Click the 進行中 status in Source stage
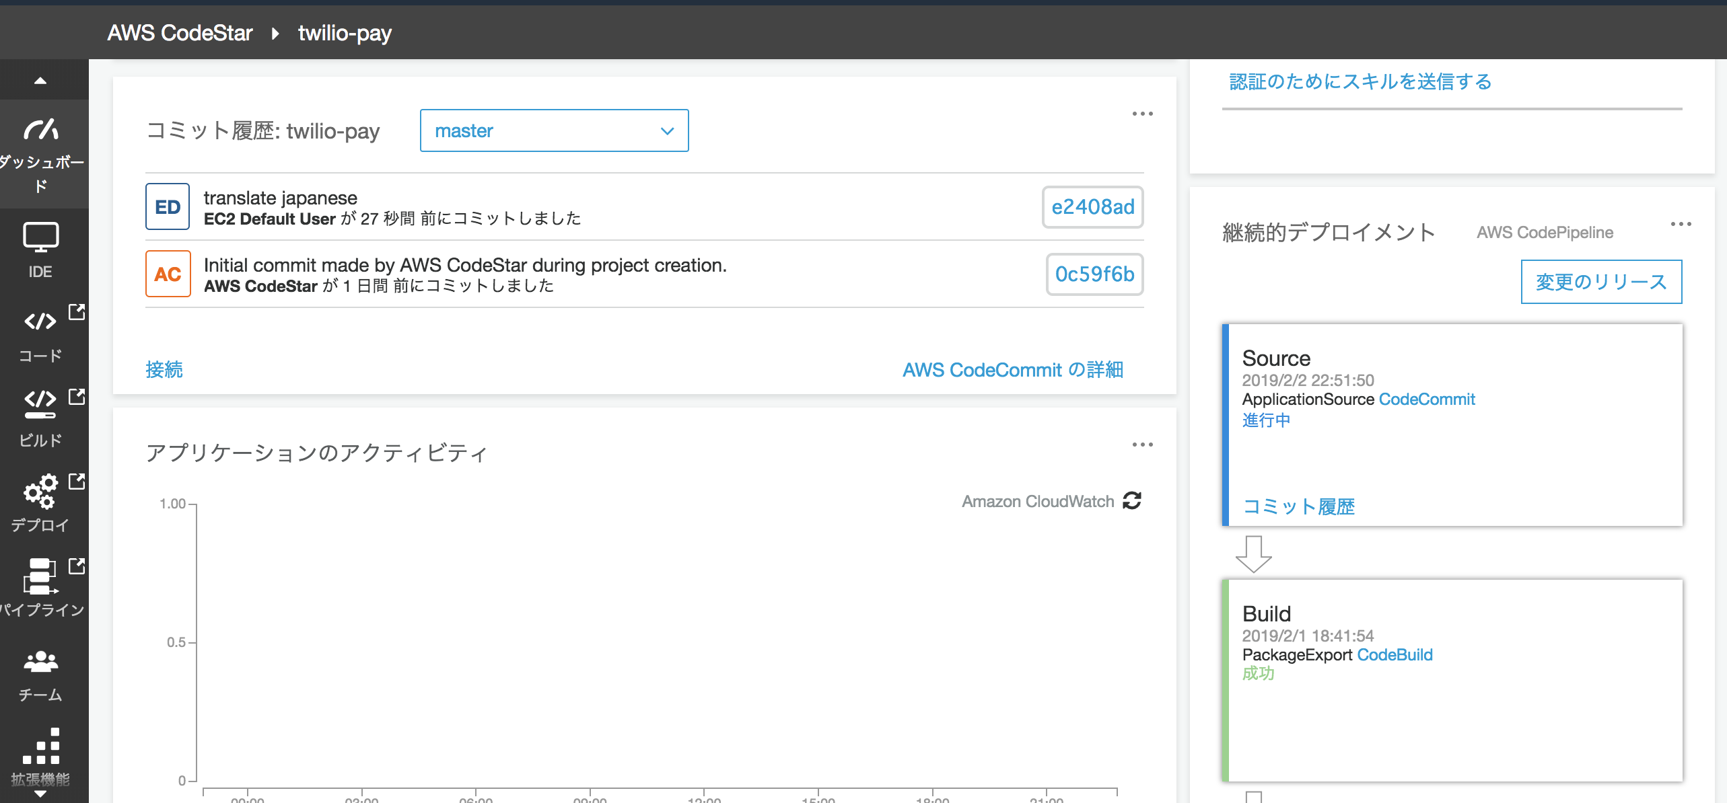1727x803 pixels. point(1266,420)
